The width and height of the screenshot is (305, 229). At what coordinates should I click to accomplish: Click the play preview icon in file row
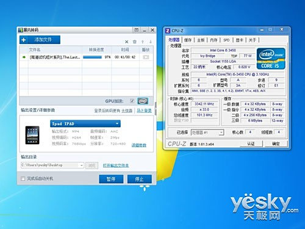[x=146, y=57]
